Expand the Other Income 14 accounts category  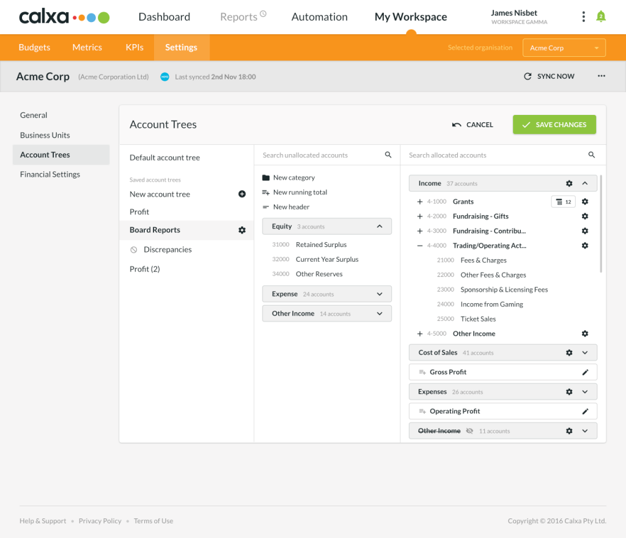380,314
